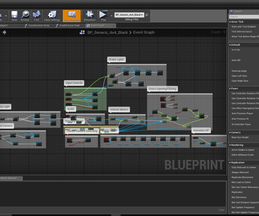Click the Brake Lights comment node
259x216 pixels.
pyautogui.click(x=117, y=60)
